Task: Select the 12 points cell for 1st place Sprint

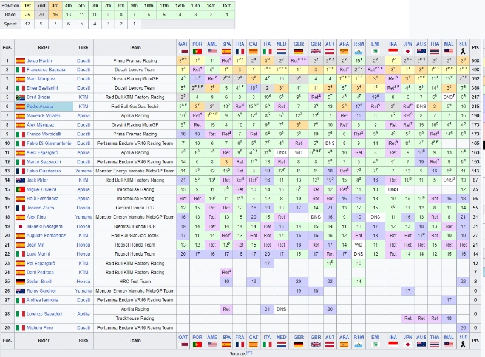Action: pyautogui.click(x=27, y=24)
